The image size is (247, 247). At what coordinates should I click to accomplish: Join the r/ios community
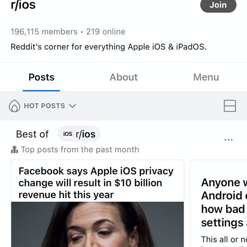218,5
